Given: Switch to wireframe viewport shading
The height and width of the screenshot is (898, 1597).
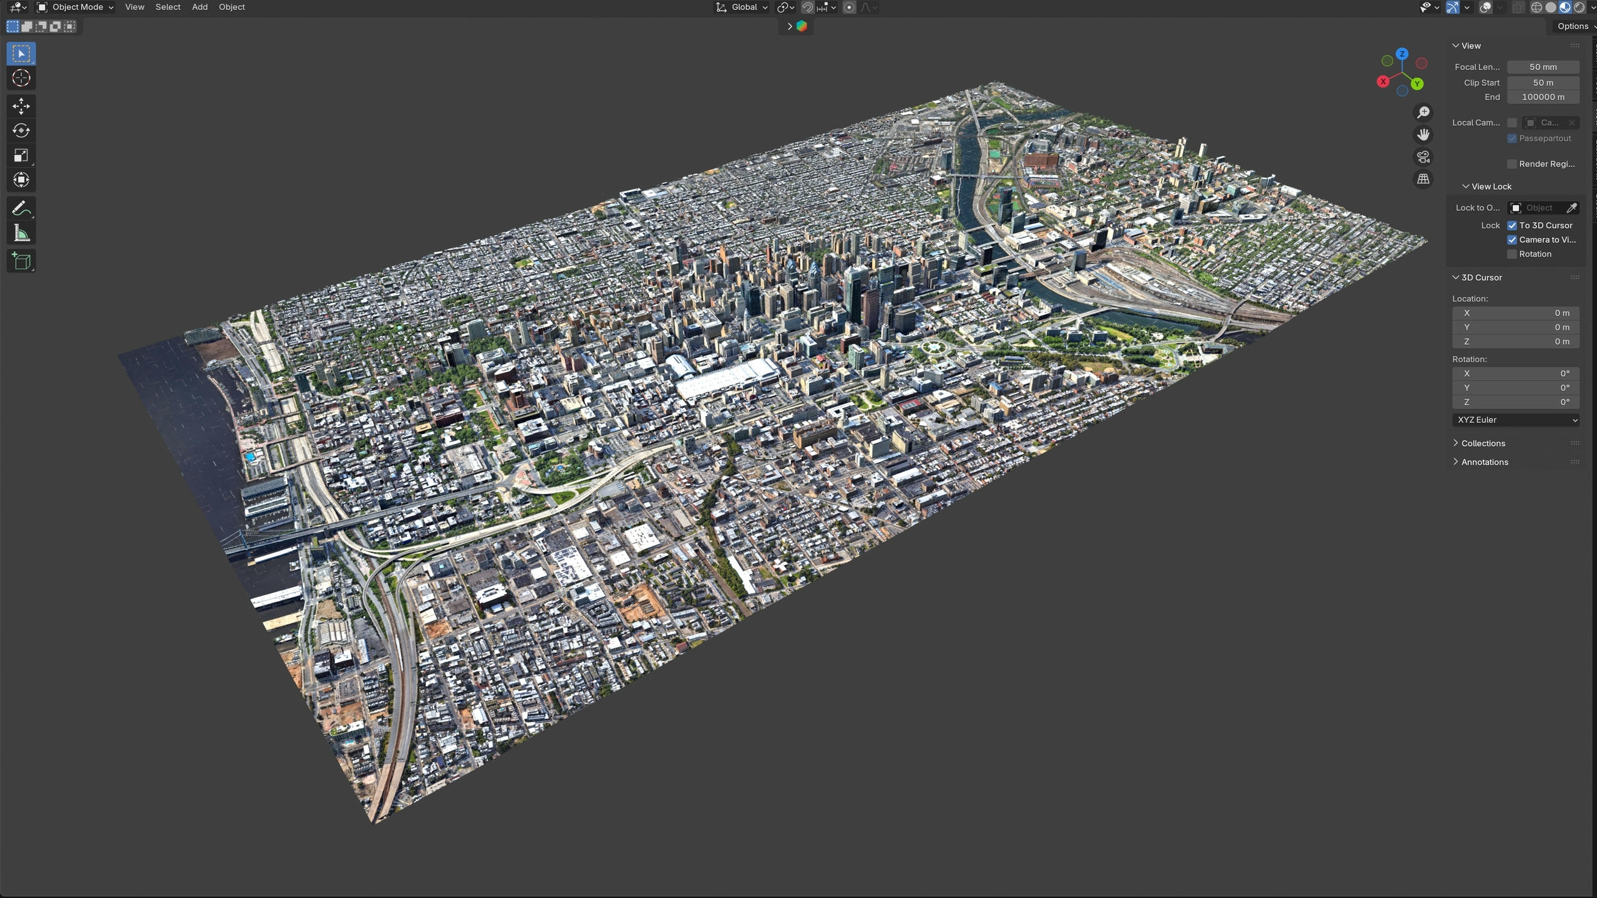Looking at the screenshot, I should pos(1536,7).
